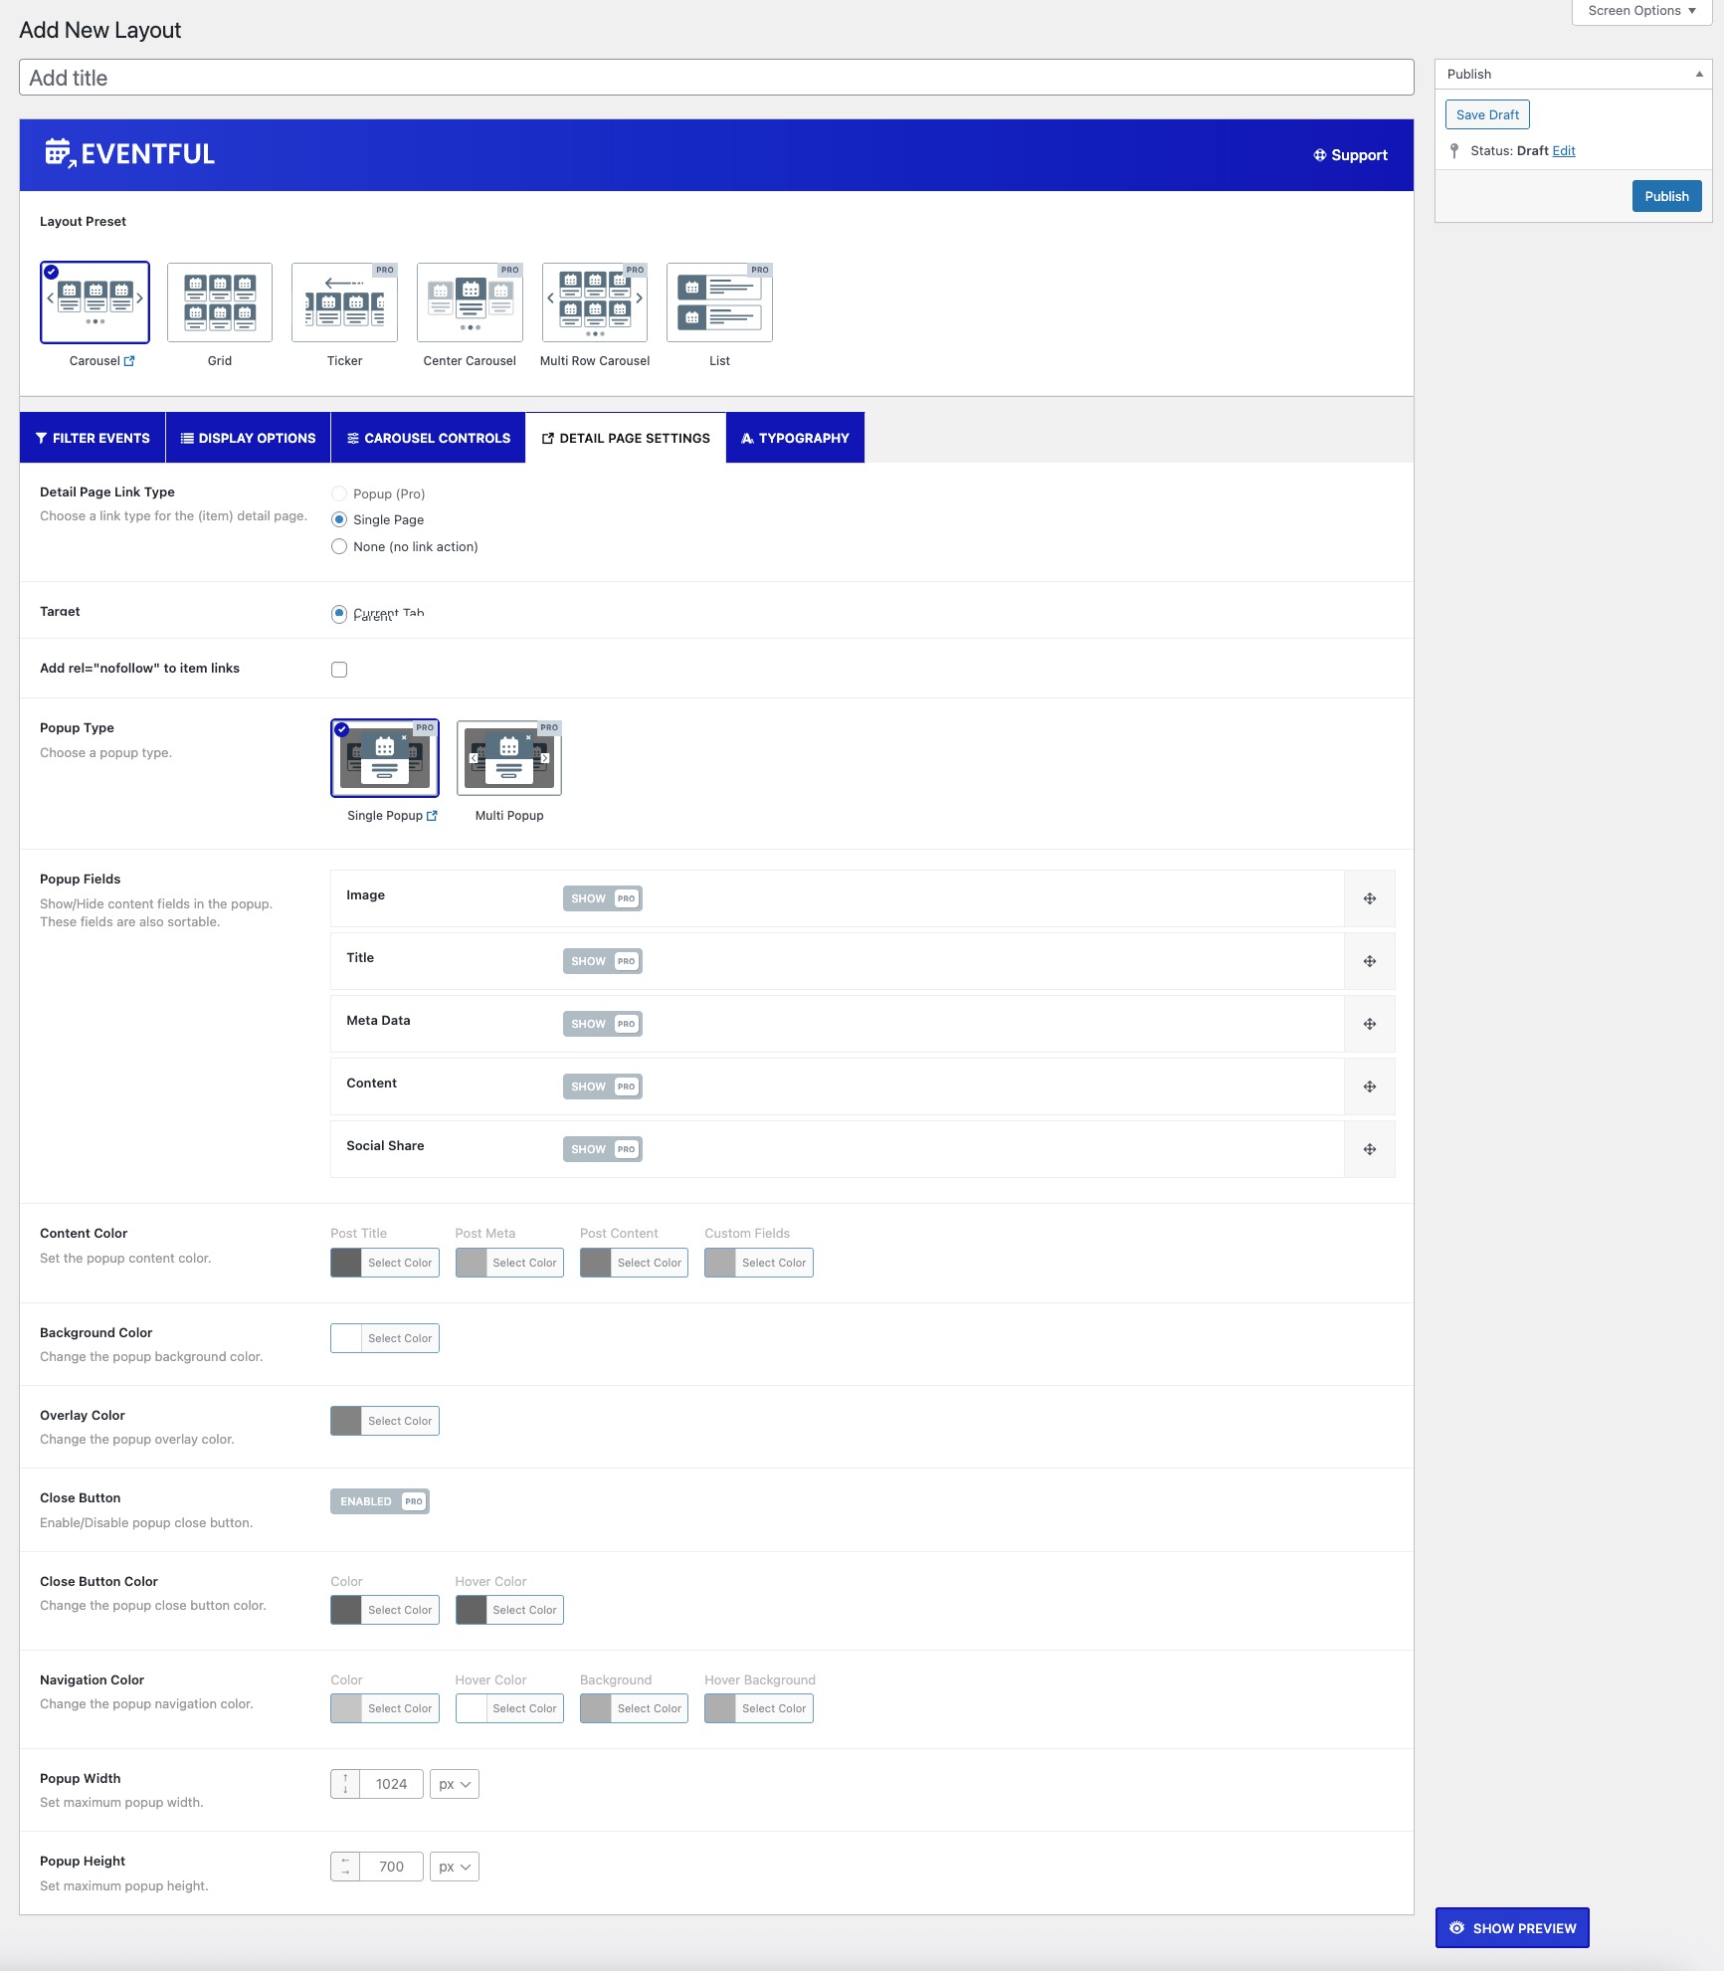Open the Detail Page Settings tab
This screenshot has width=1724, height=1971.
pyautogui.click(x=626, y=438)
